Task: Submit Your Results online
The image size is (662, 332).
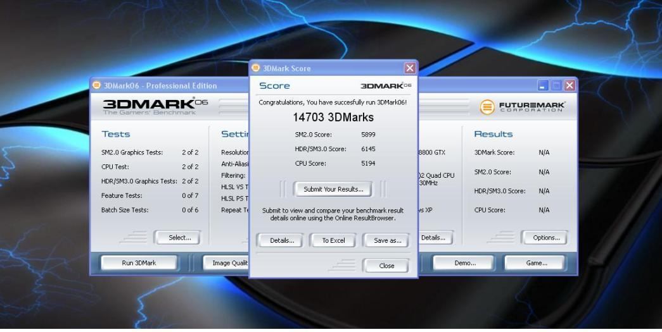Action: tap(333, 189)
